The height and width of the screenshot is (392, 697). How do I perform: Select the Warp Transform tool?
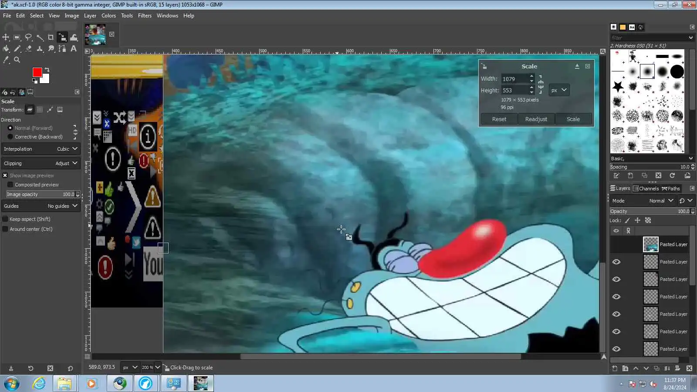74,37
